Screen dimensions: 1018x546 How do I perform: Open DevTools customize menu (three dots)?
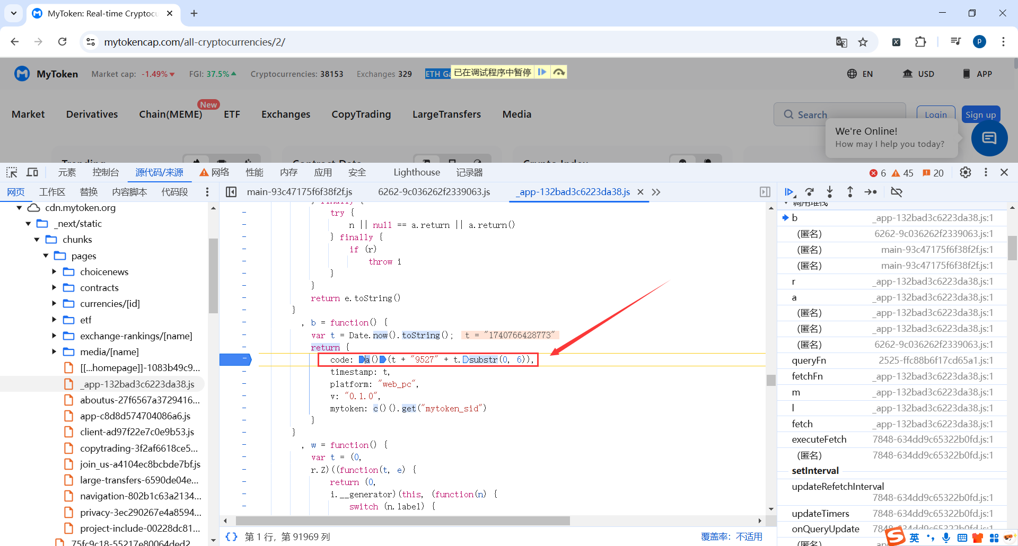tap(986, 172)
